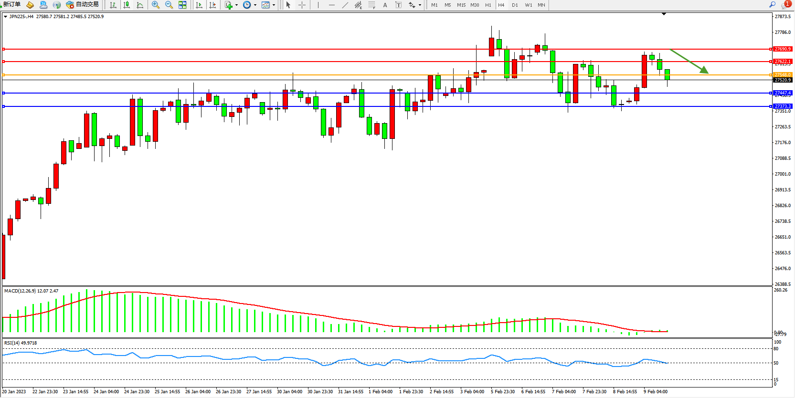The image size is (795, 398).
Task: Switch chart to line chart mode
Action: (140, 5)
